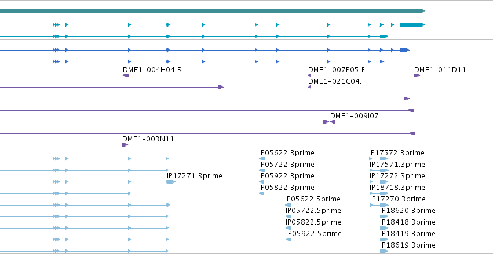Click the IP17271.3prime label
The image size is (493, 254).
coord(194,176)
